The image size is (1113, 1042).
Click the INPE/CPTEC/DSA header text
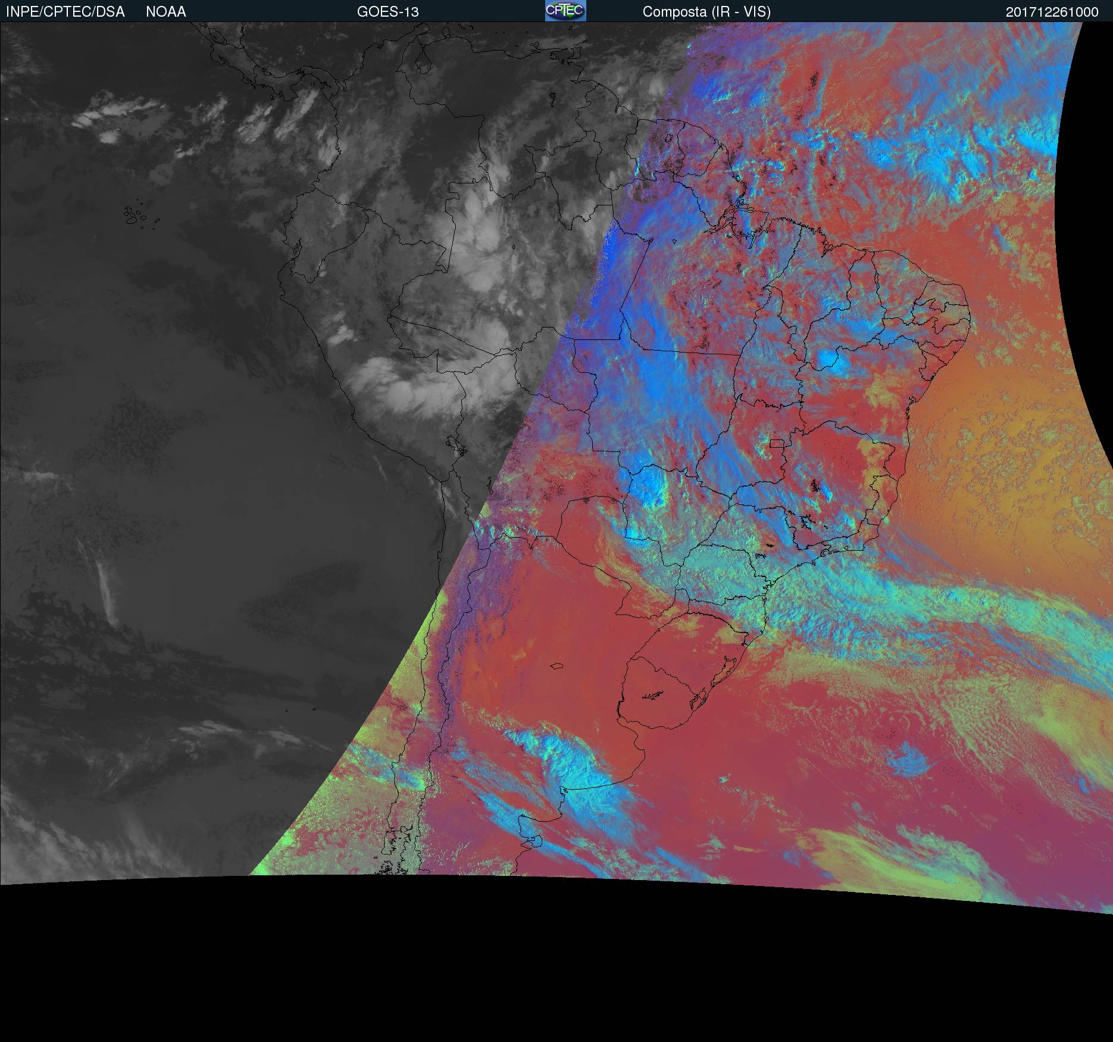coord(65,12)
